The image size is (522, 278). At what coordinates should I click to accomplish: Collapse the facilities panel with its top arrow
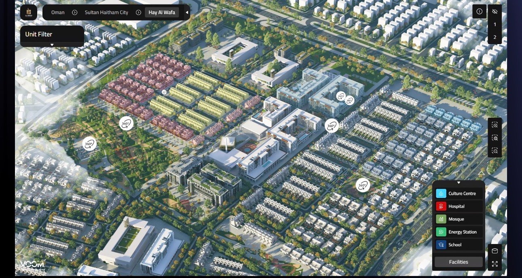tap(458, 183)
